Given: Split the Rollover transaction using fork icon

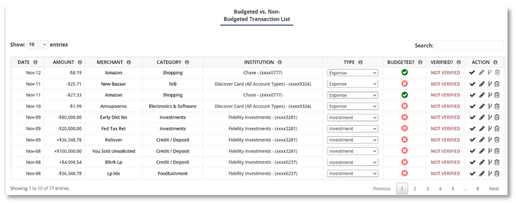Looking at the screenshot, I should click(x=489, y=140).
